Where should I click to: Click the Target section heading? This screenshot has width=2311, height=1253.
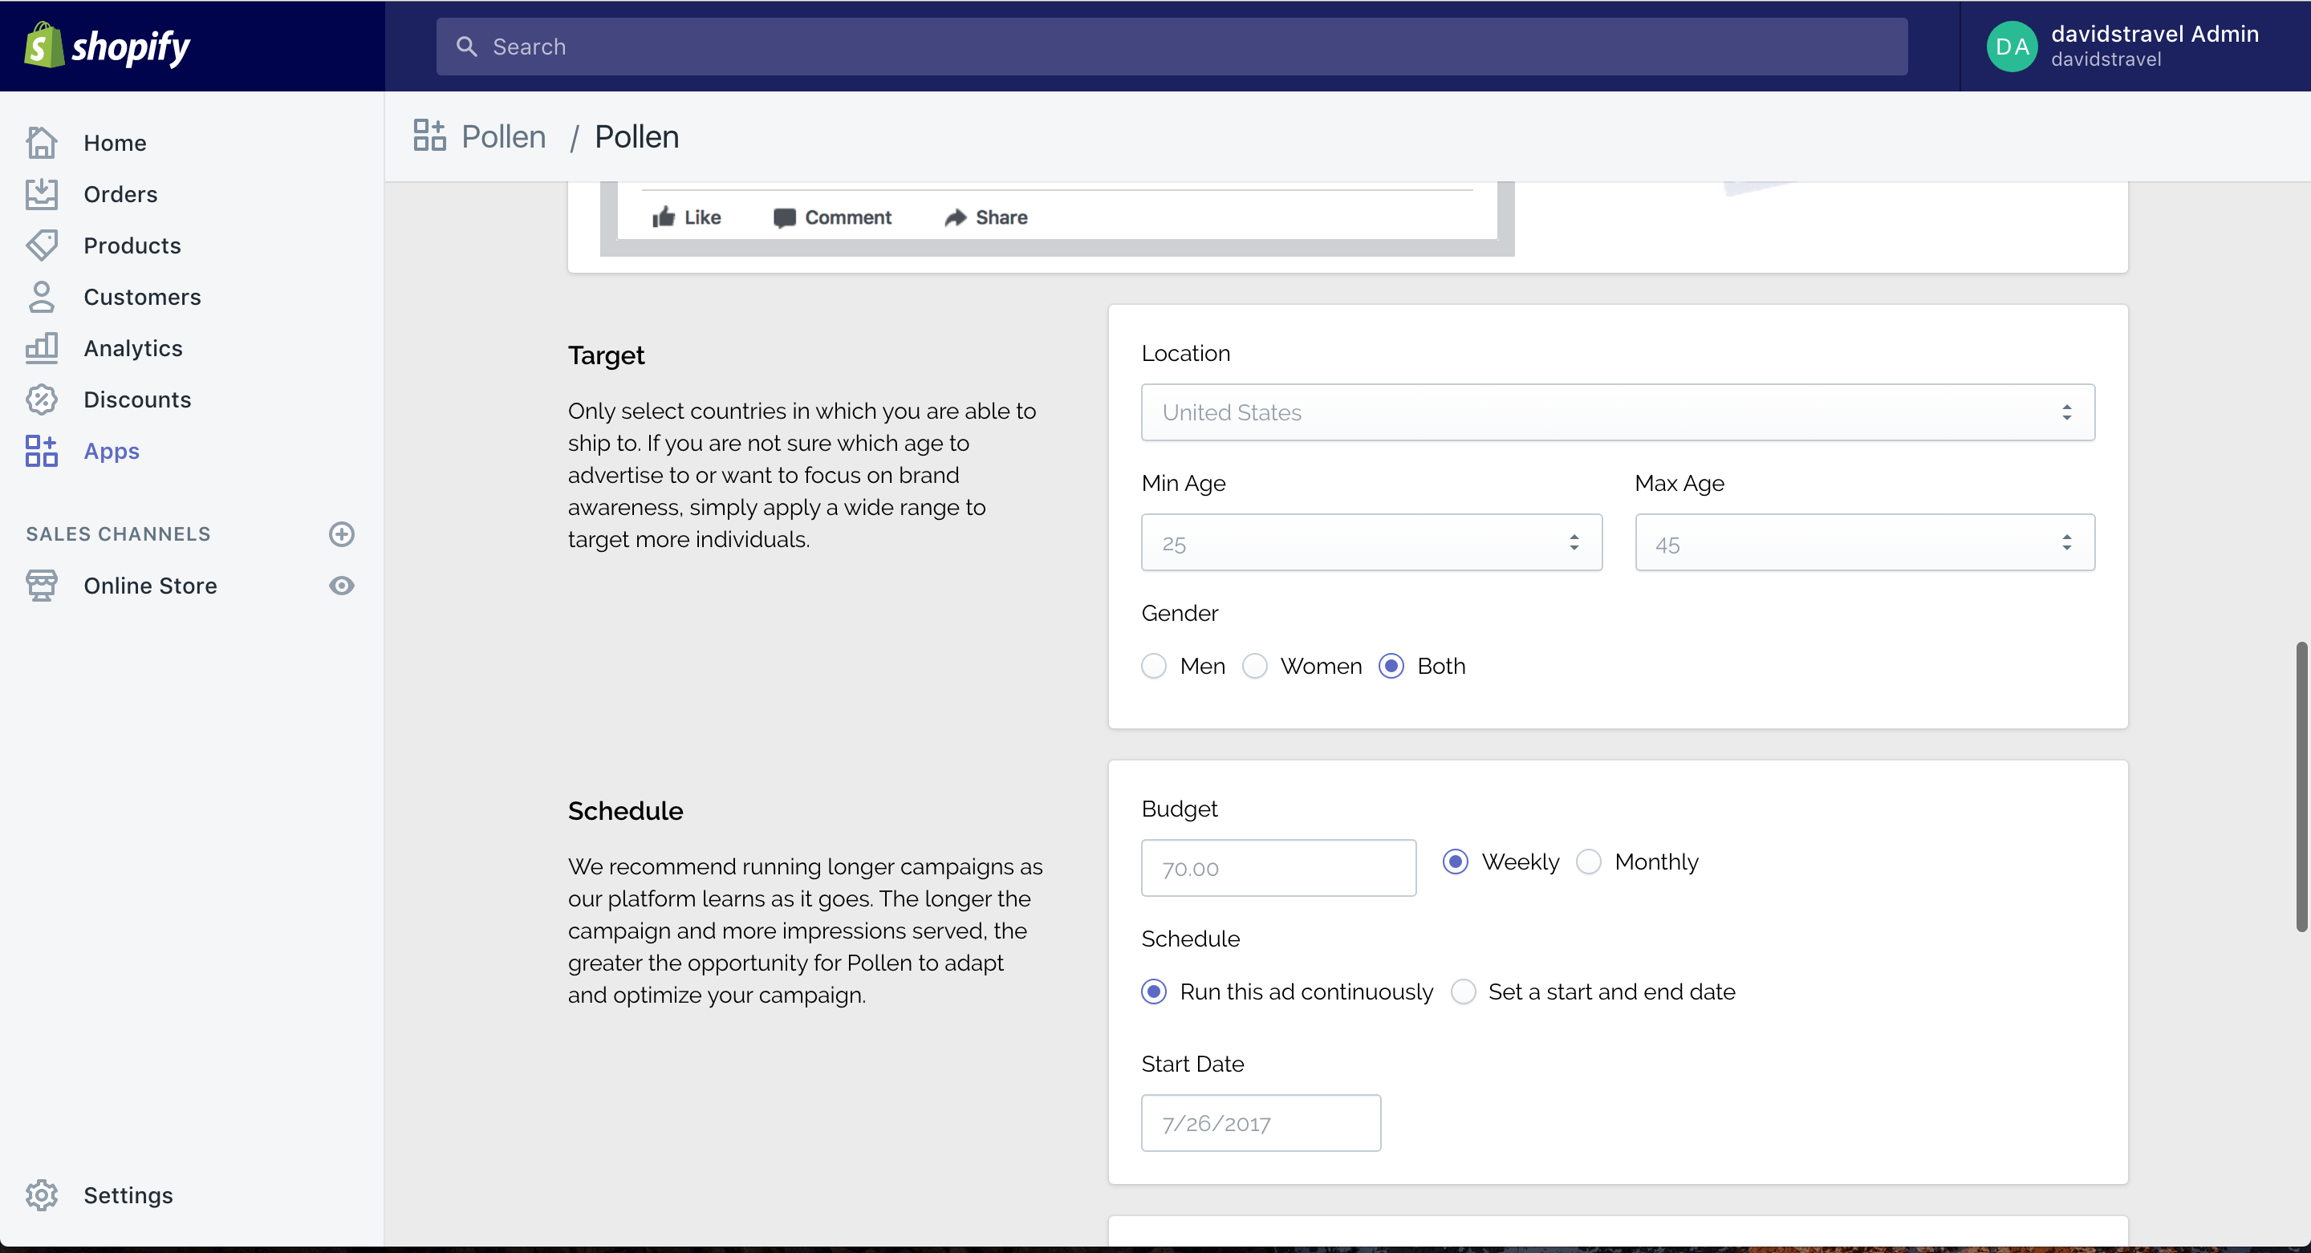(x=606, y=356)
